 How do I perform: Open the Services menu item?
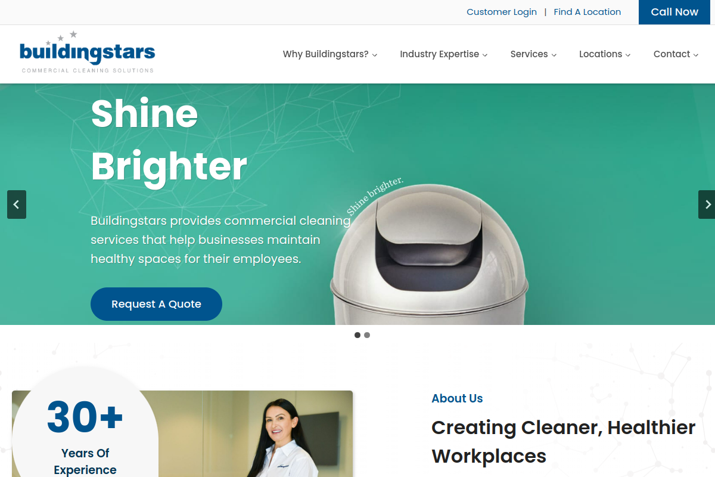coord(534,54)
